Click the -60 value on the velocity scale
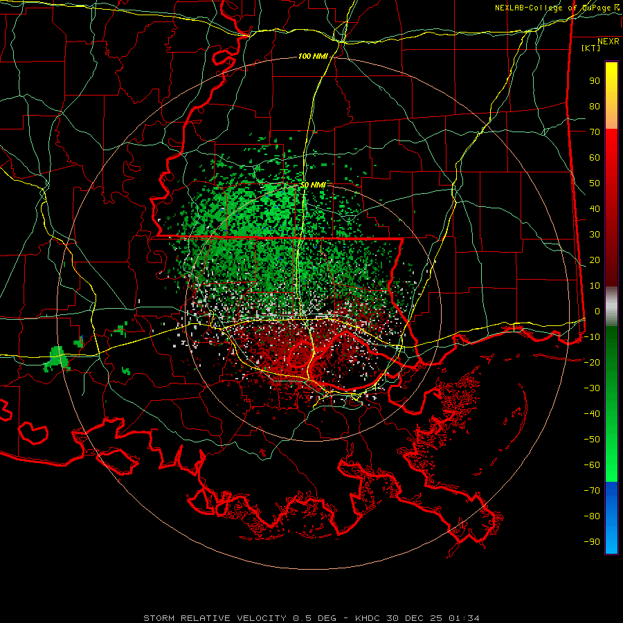This screenshot has height=623, width=623. [x=592, y=465]
